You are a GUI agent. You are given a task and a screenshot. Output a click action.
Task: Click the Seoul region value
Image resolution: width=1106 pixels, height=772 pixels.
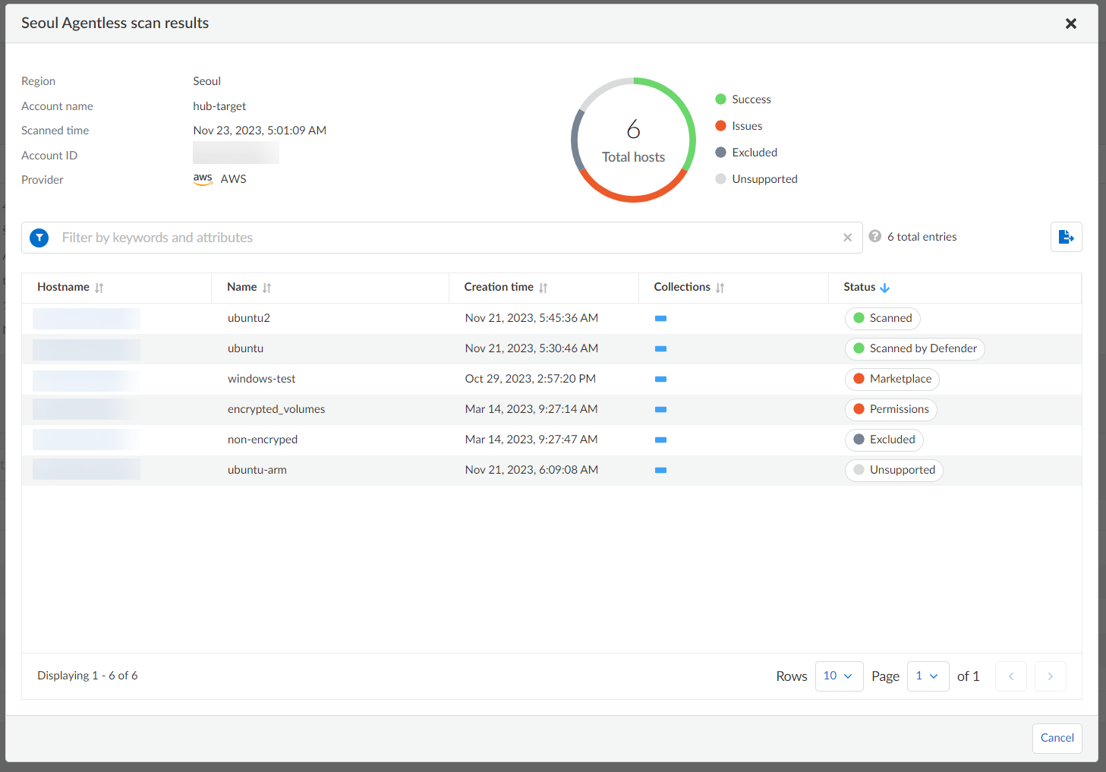206,81
